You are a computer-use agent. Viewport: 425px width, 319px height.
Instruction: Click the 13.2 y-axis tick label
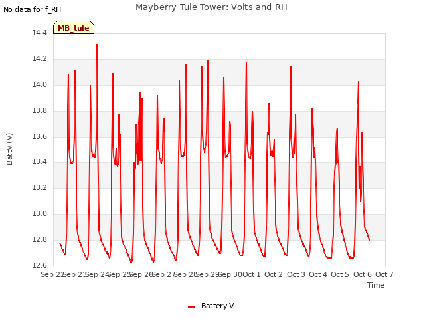click(x=39, y=187)
